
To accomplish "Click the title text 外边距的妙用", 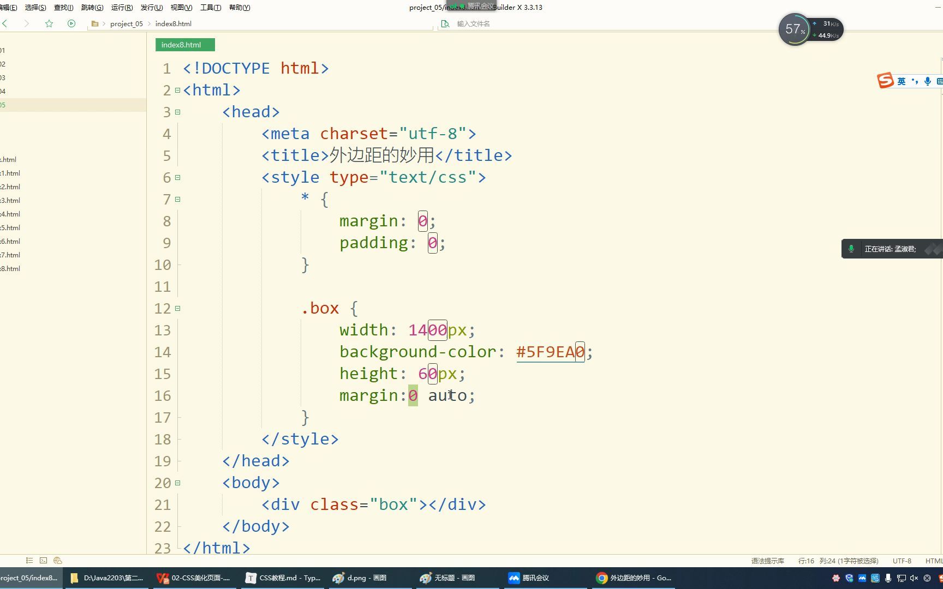I will click(x=381, y=155).
